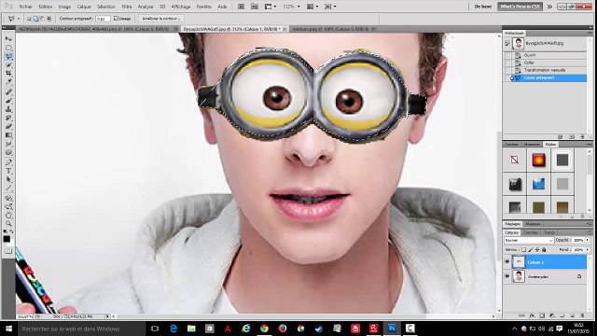Select the History Brush tool
The height and width of the screenshot is (336, 597).
click(x=8, y=118)
